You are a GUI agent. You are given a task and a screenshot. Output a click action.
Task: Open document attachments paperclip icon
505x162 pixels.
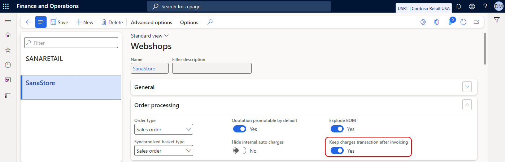point(450,22)
